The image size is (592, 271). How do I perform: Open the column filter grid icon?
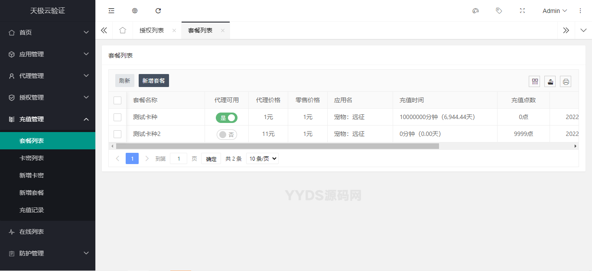point(534,81)
